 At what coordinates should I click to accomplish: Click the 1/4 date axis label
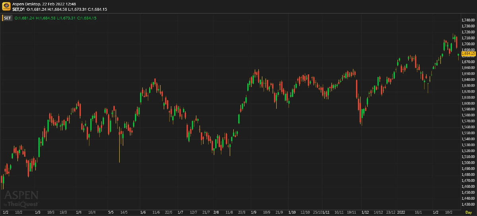click(79, 213)
